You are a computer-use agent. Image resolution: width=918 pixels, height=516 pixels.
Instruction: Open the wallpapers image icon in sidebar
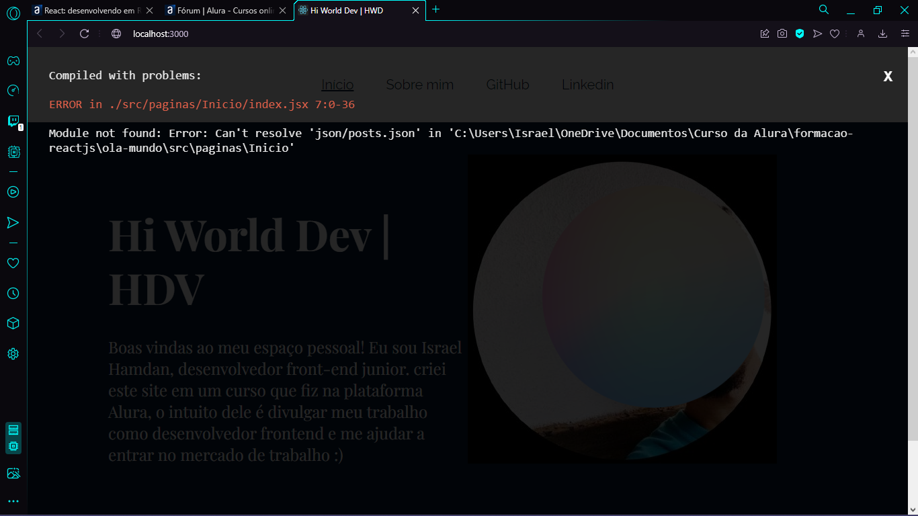[13, 474]
